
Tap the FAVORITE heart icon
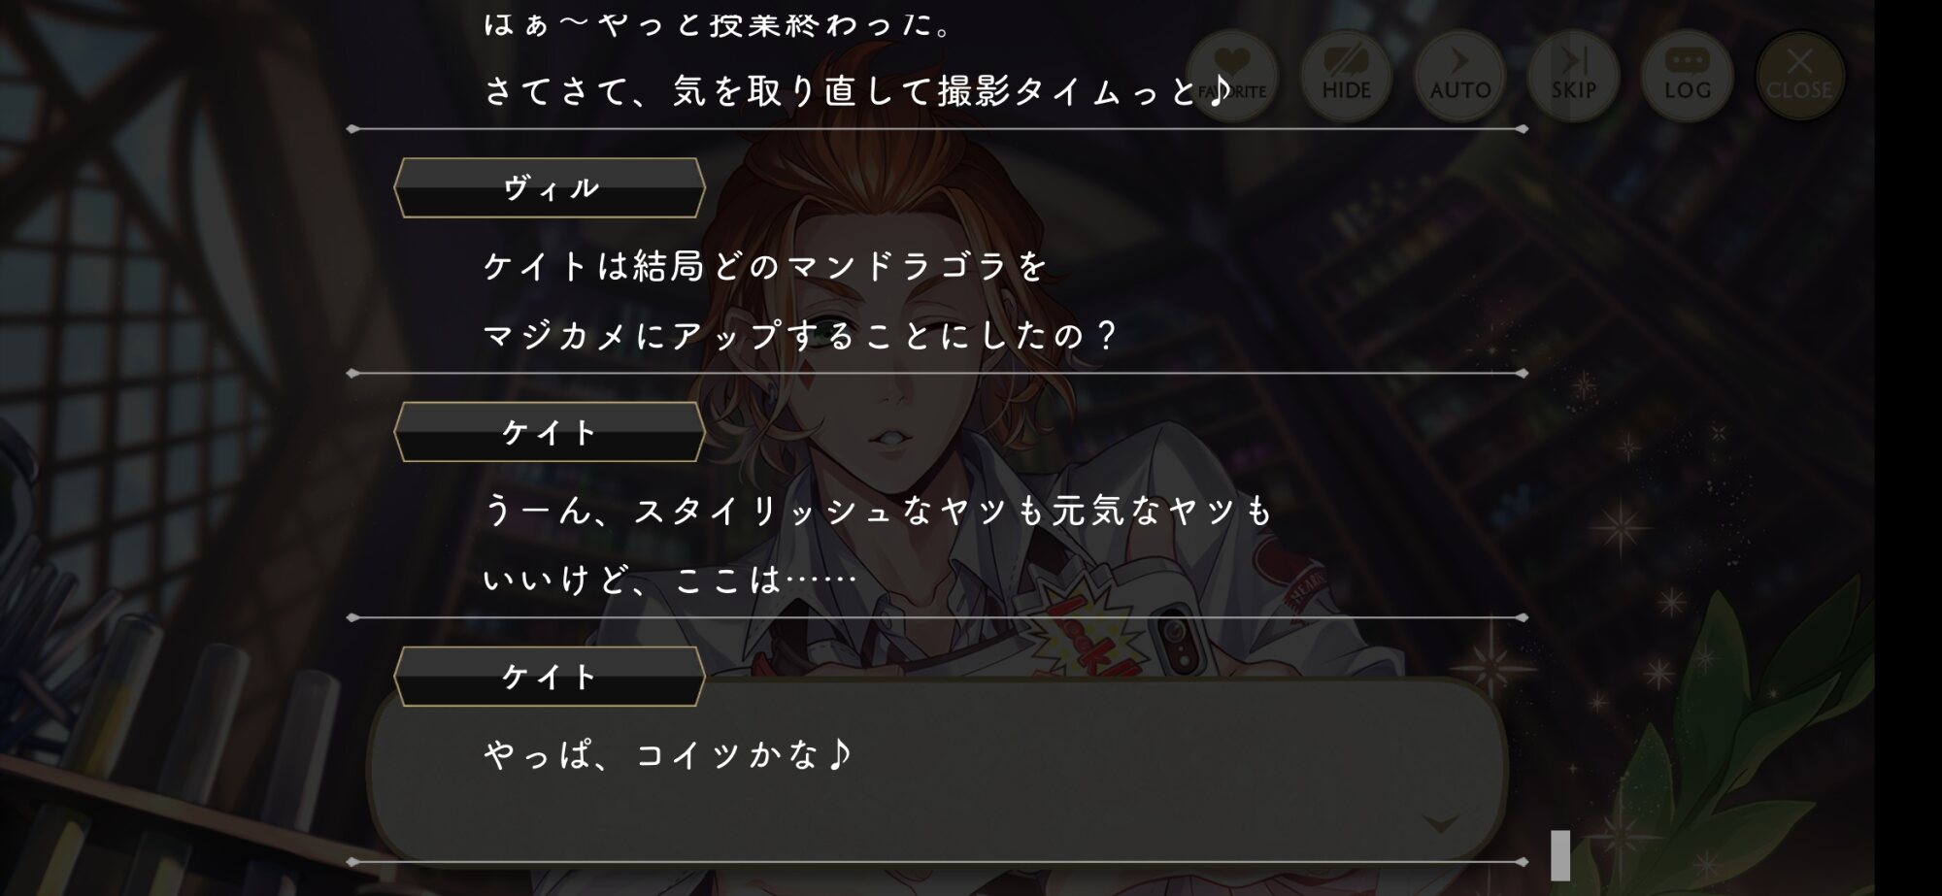pyautogui.click(x=1231, y=76)
